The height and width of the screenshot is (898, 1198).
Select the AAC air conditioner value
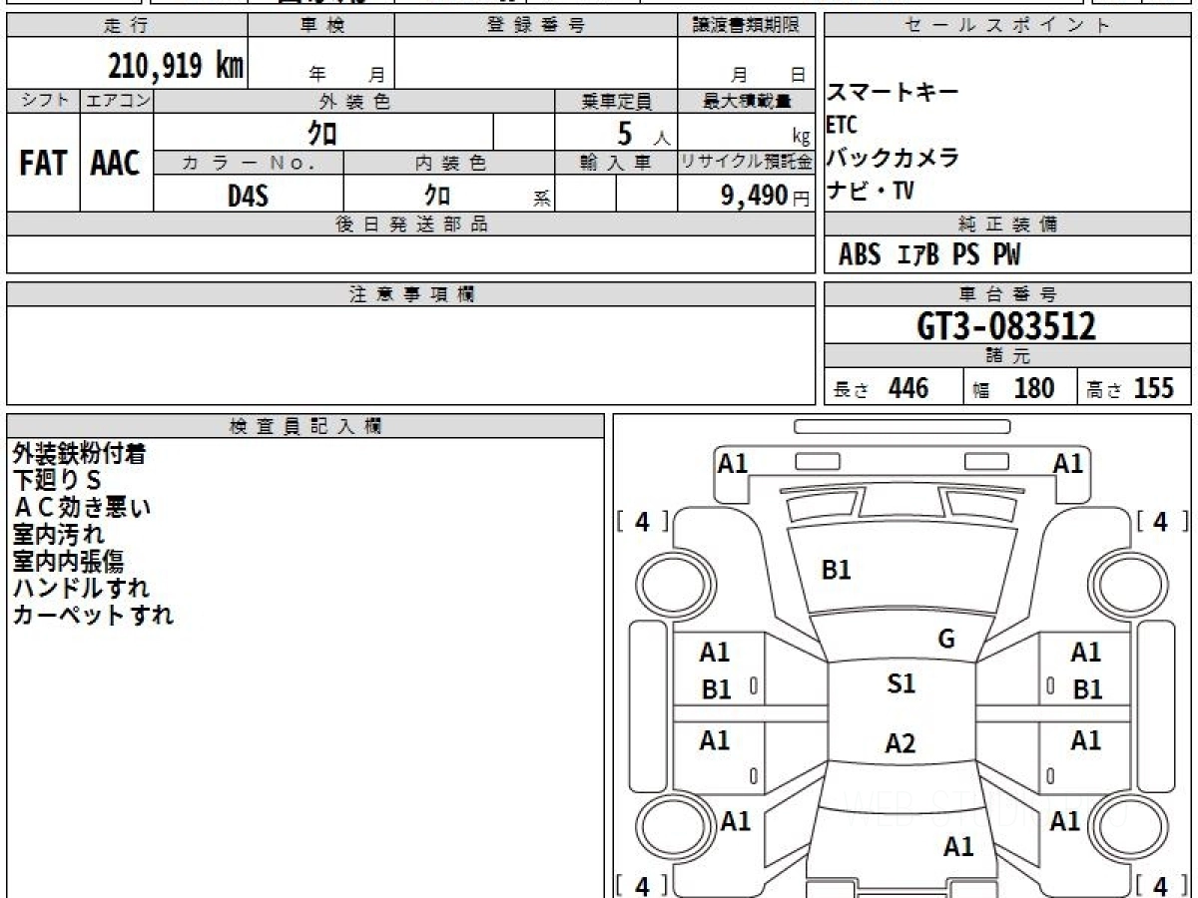coord(116,163)
